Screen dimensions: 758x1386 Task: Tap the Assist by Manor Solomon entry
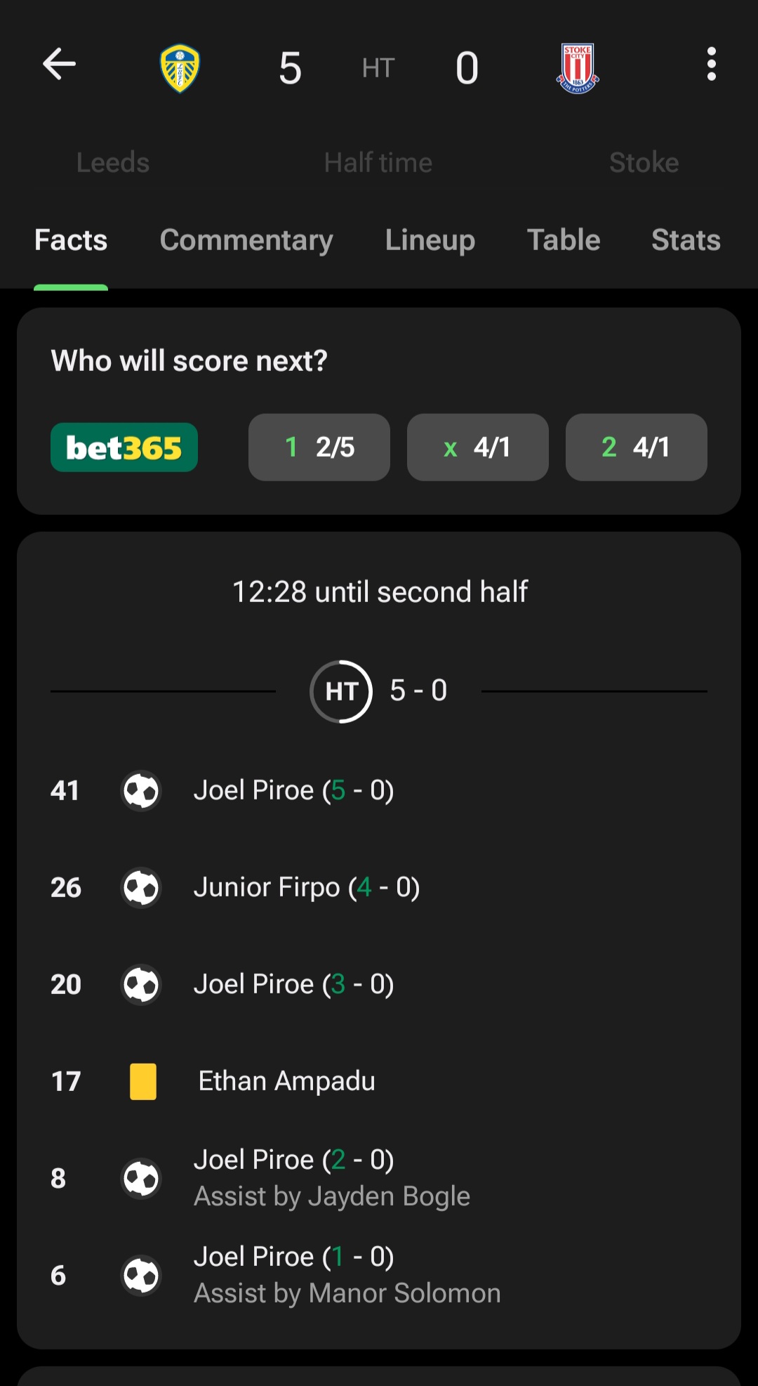click(347, 1293)
